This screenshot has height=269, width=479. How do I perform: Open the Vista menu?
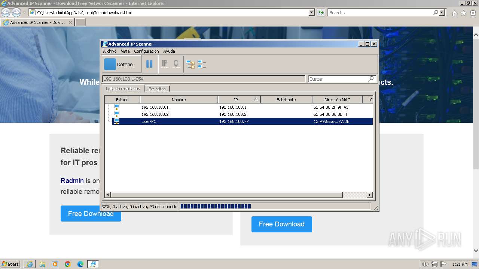coord(125,51)
